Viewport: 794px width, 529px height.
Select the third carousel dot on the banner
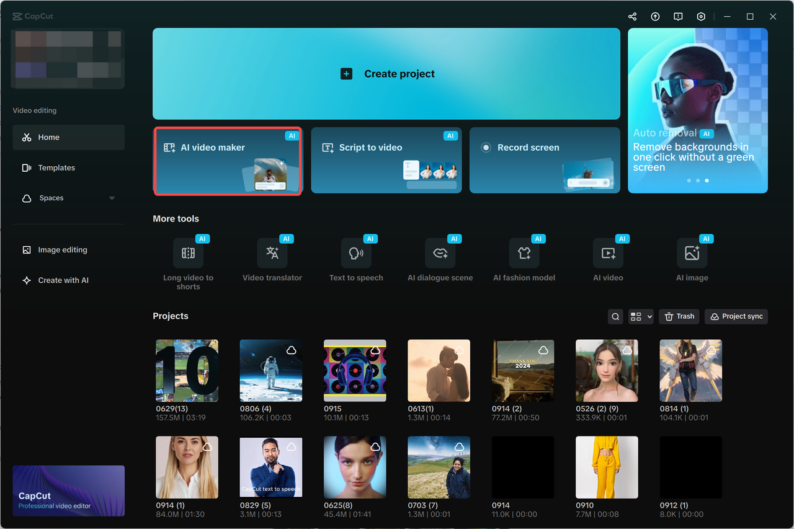click(707, 180)
